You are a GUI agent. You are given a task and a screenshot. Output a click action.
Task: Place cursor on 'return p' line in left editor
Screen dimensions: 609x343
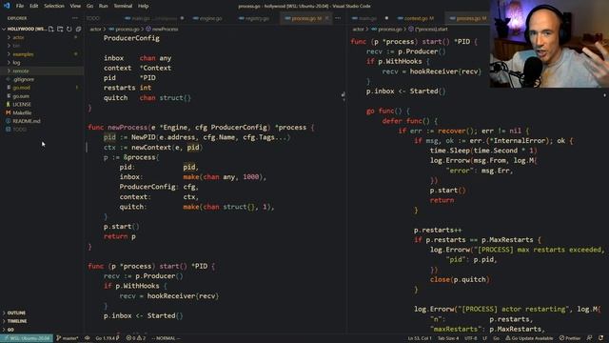120,236
